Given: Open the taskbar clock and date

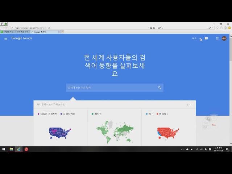Looking at the screenshot, I should tap(218, 149).
